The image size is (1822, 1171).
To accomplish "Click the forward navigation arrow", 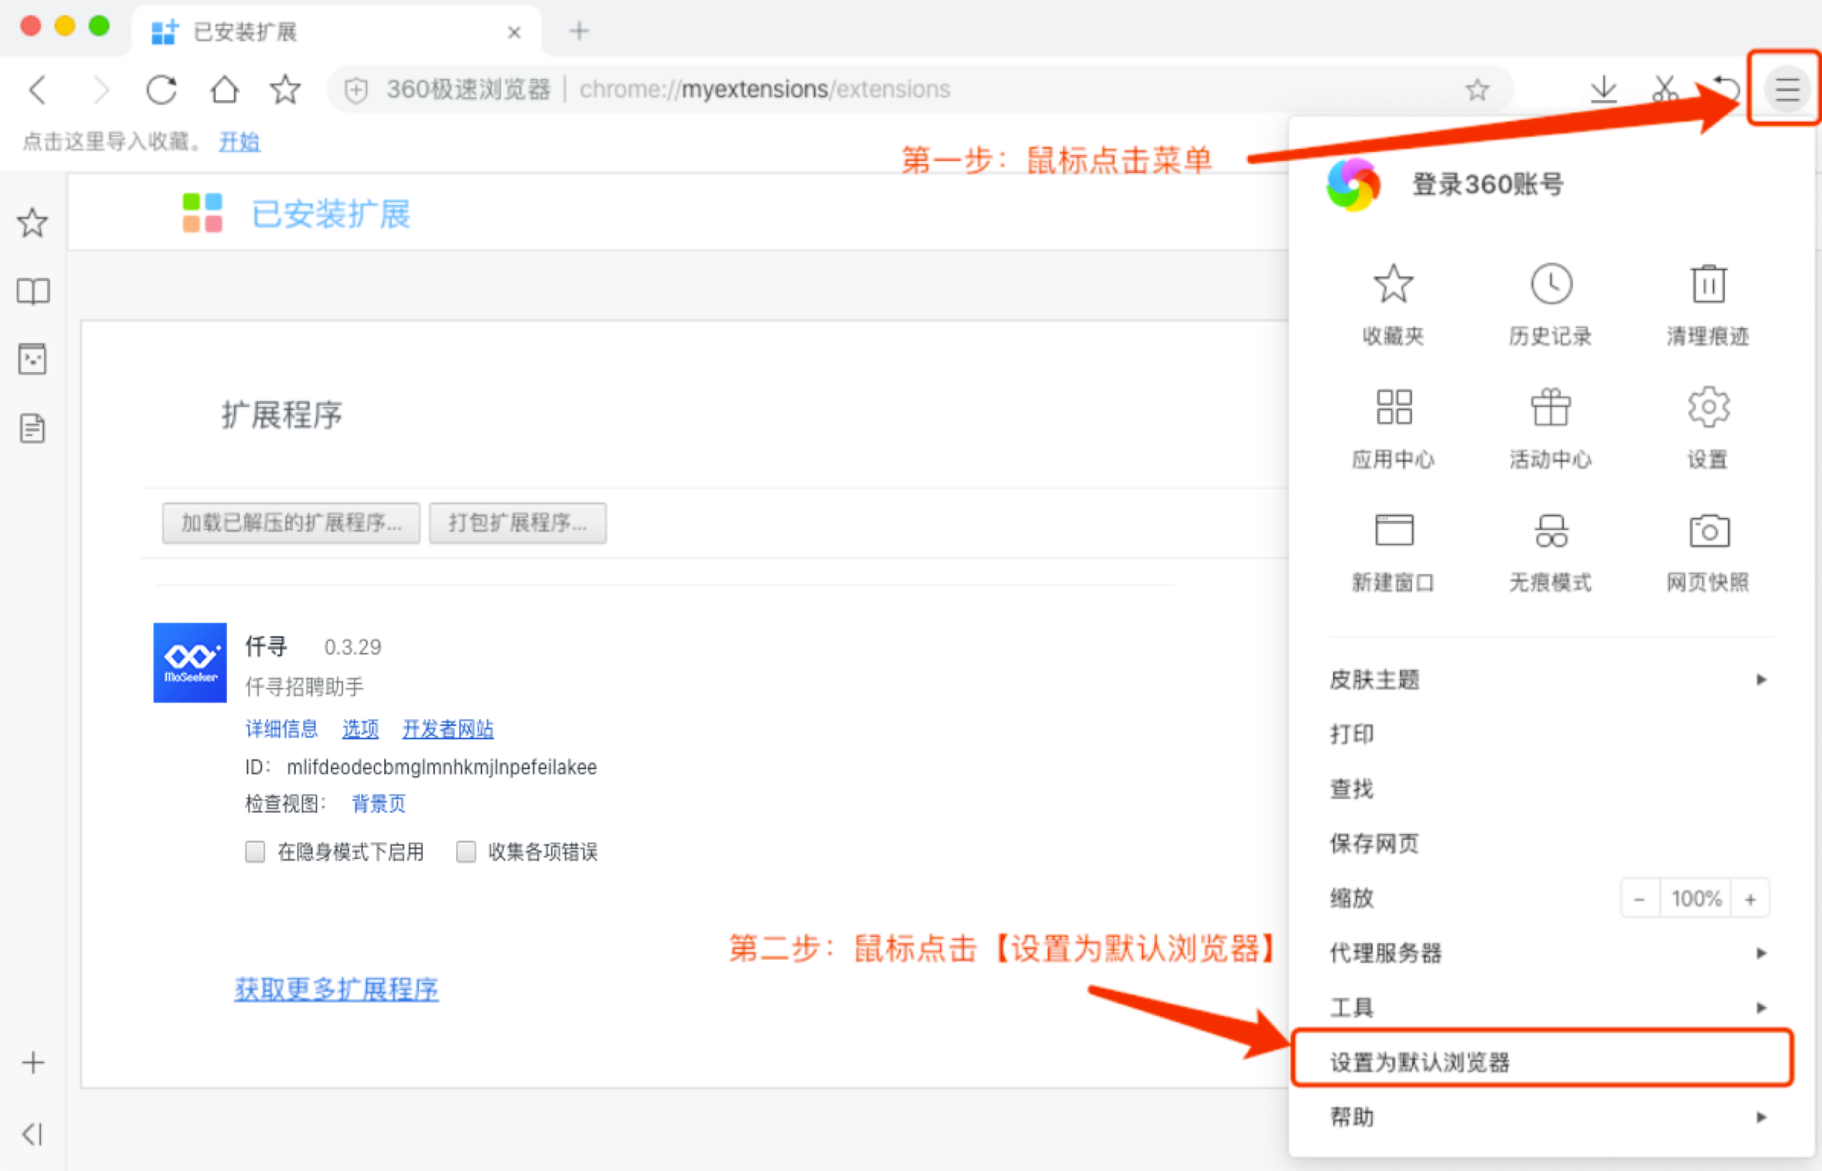I will click(99, 90).
